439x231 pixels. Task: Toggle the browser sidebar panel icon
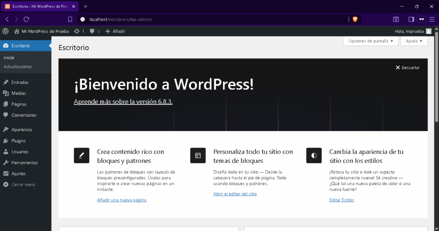tap(411, 19)
